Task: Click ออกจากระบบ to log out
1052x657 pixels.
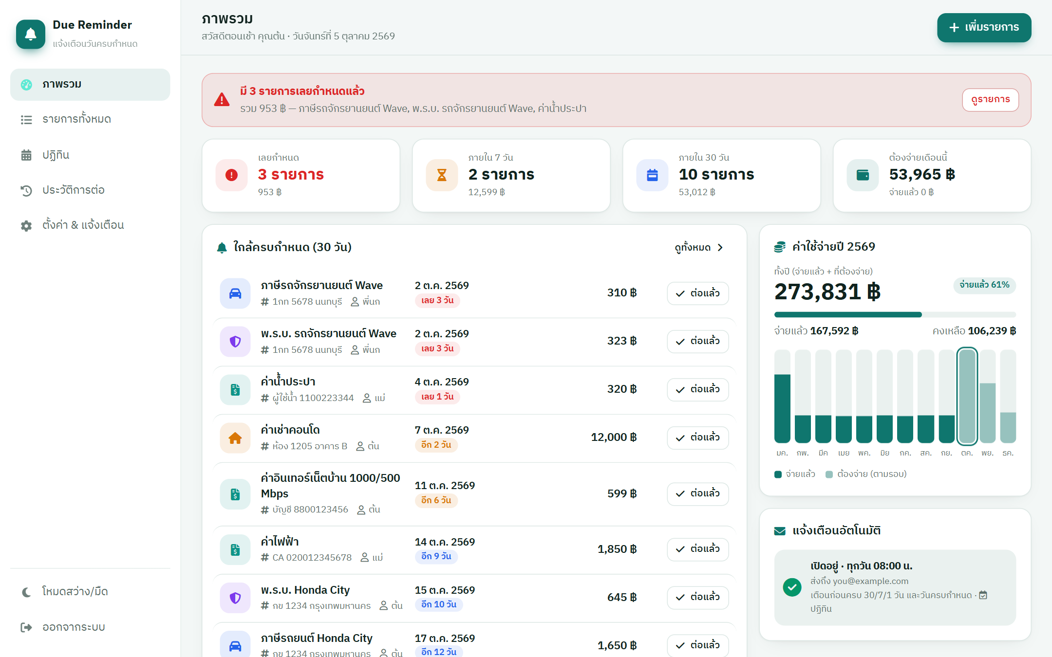Action: 90,627
